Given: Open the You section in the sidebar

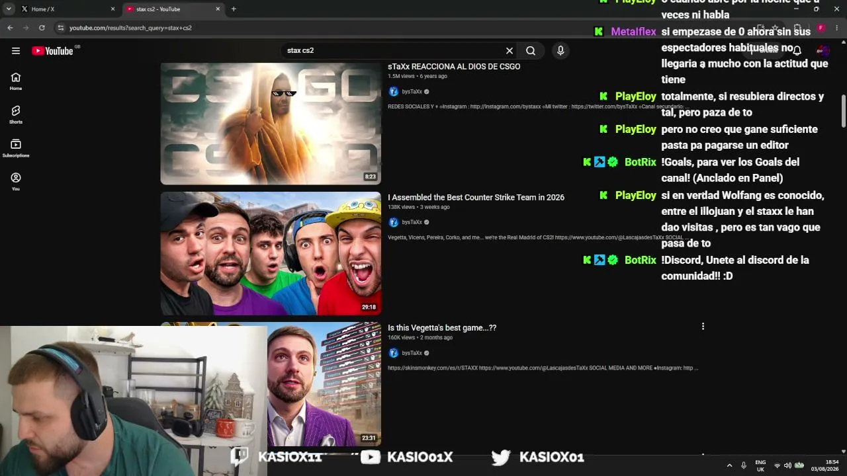Looking at the screenshot, I should point(16,182).
